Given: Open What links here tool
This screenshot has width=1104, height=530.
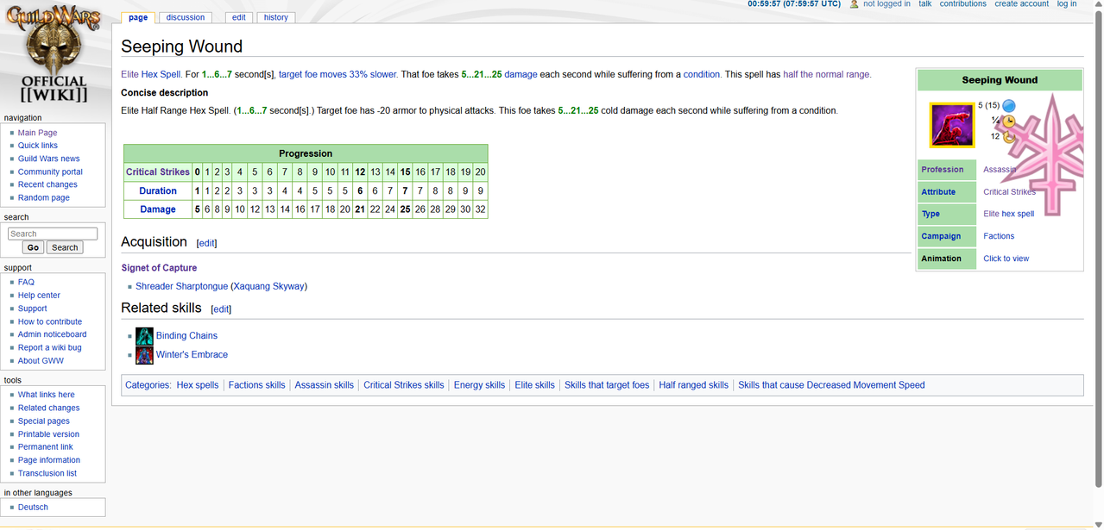Looking at the screenshot, I should [x=47, y=395].
